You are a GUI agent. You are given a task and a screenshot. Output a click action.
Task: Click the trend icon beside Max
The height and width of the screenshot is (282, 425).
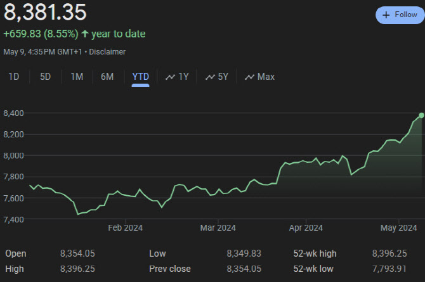pyautogui.click(x=250, y=77)
